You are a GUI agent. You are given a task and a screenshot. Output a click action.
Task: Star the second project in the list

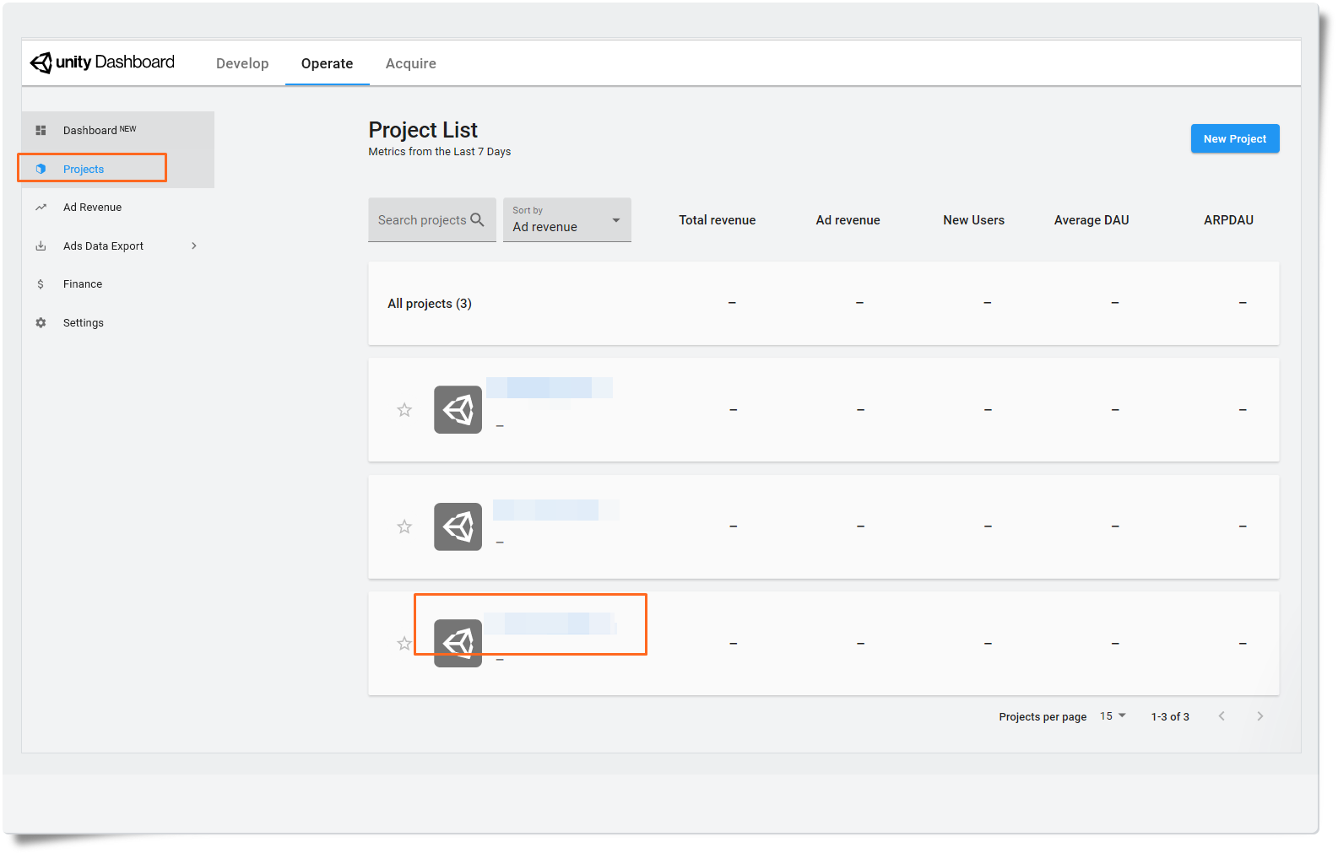(404, 526)
